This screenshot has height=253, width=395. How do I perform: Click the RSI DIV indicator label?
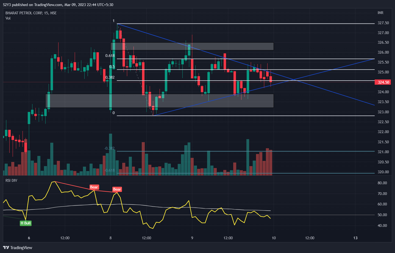tap(11, 180)
